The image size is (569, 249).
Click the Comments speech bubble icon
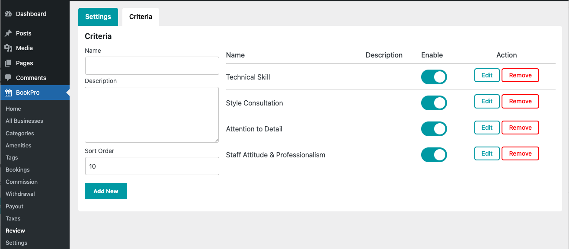click(x=8, y=78)
